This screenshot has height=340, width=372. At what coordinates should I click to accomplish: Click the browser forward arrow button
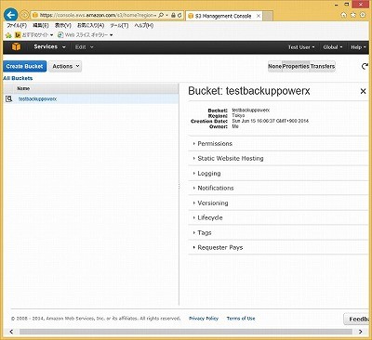[x=24, y=15]
